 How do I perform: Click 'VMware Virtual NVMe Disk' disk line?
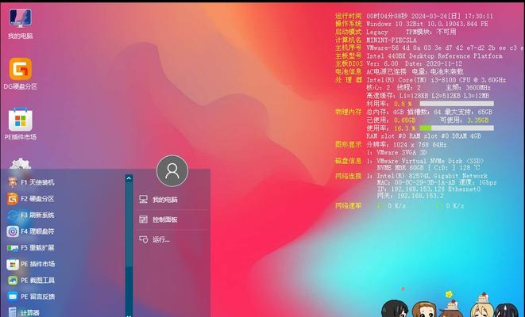430,161
